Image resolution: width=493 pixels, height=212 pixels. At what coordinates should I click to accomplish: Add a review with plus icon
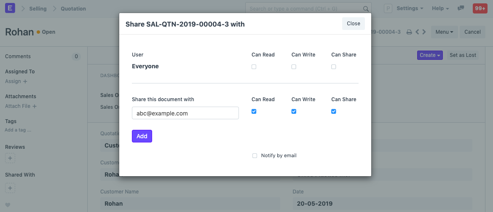click(11, 158)
